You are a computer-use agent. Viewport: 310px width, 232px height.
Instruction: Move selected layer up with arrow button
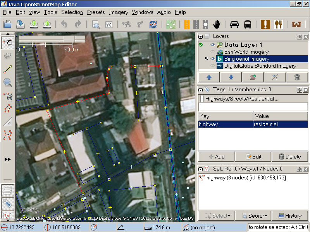coord(210,77)
